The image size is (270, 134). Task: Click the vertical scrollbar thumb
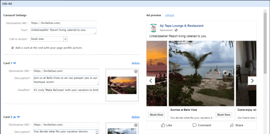[x=265, y=43]
